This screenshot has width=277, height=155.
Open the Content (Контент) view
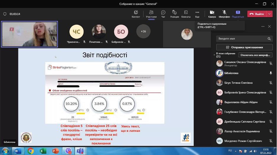(136, 14)
